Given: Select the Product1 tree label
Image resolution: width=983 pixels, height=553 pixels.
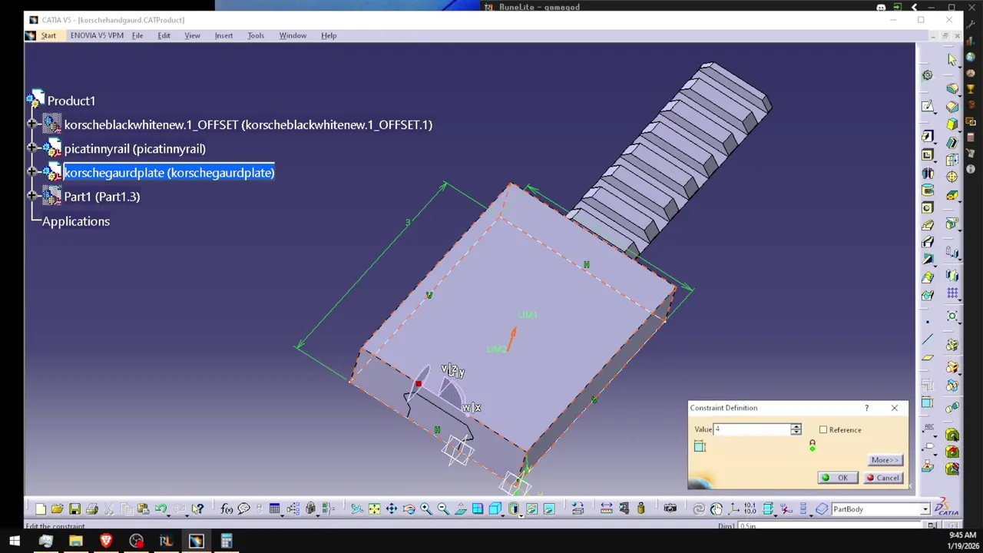Looking at the screenshot, I should coord(71,101).
